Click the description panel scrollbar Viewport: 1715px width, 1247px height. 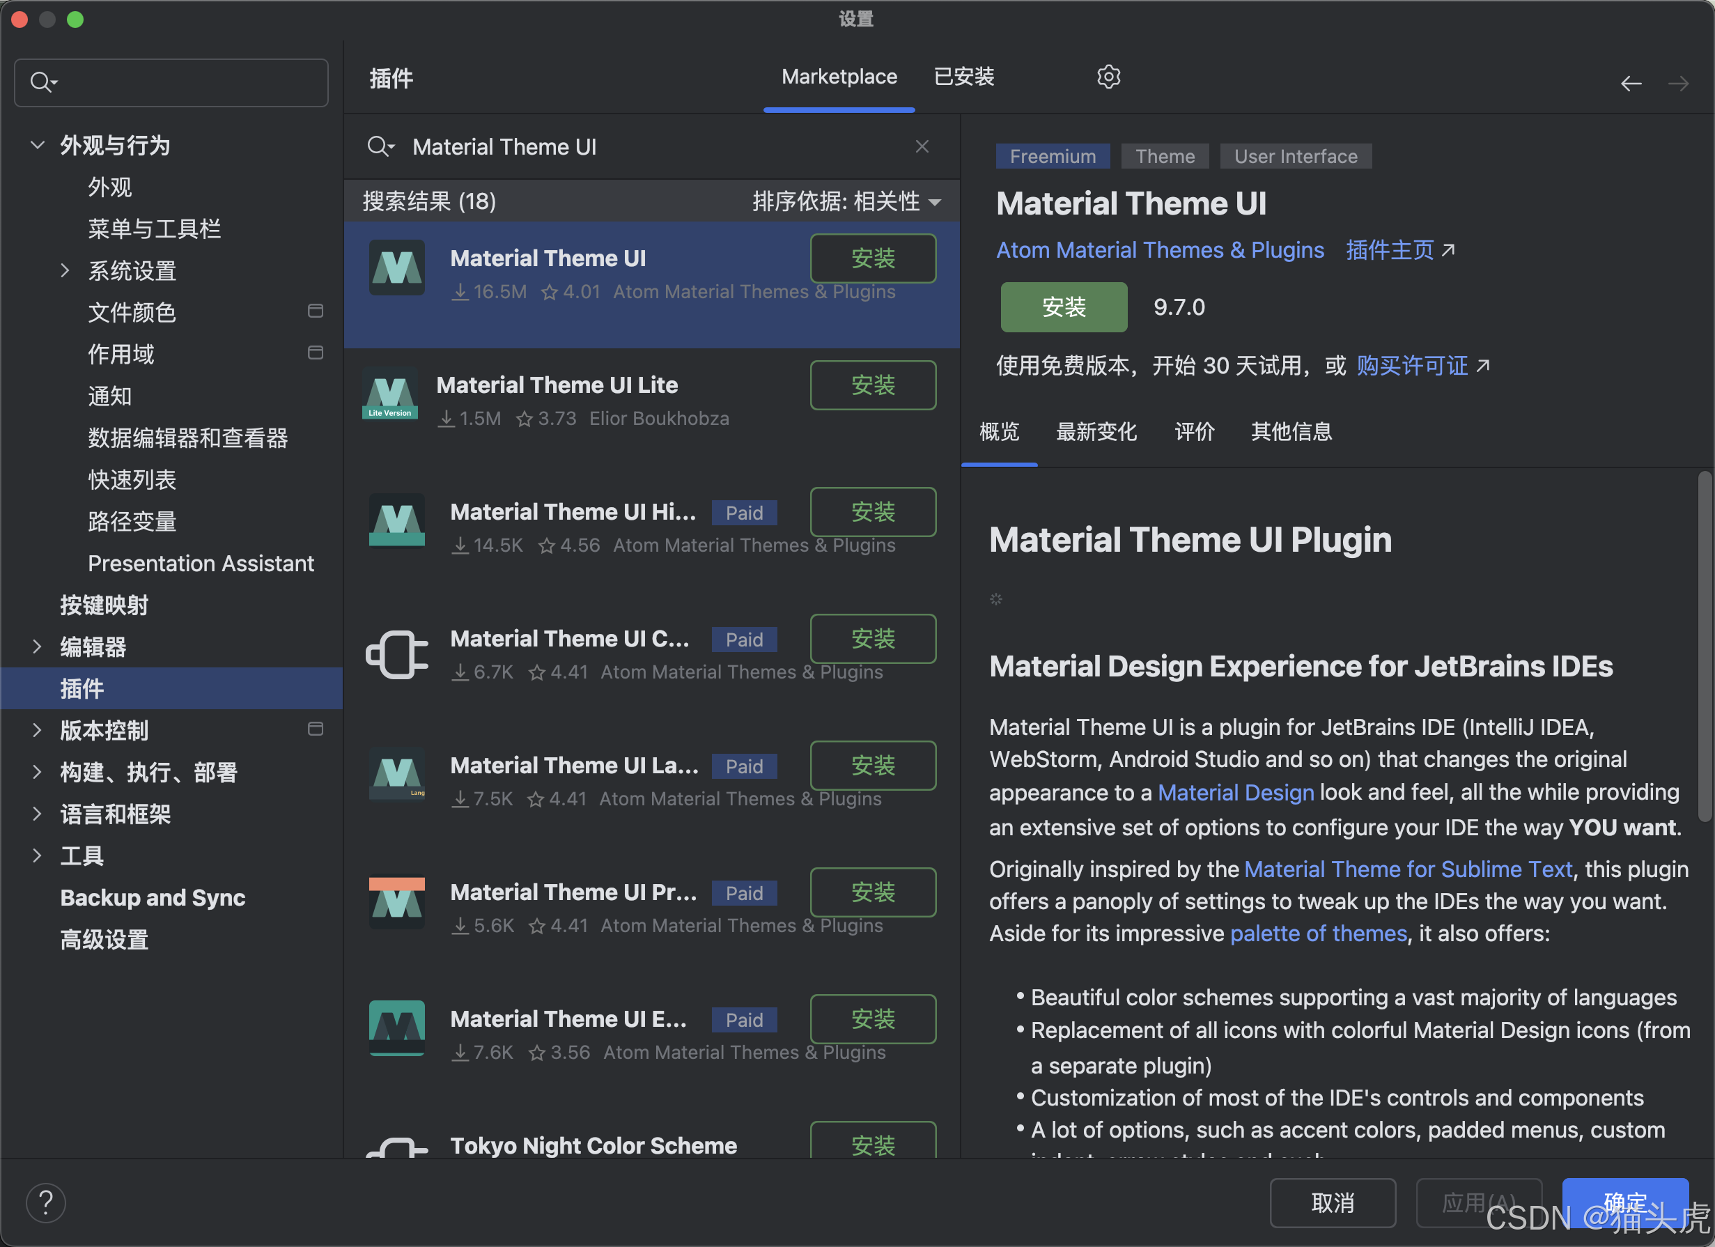tap(1704, 646)
